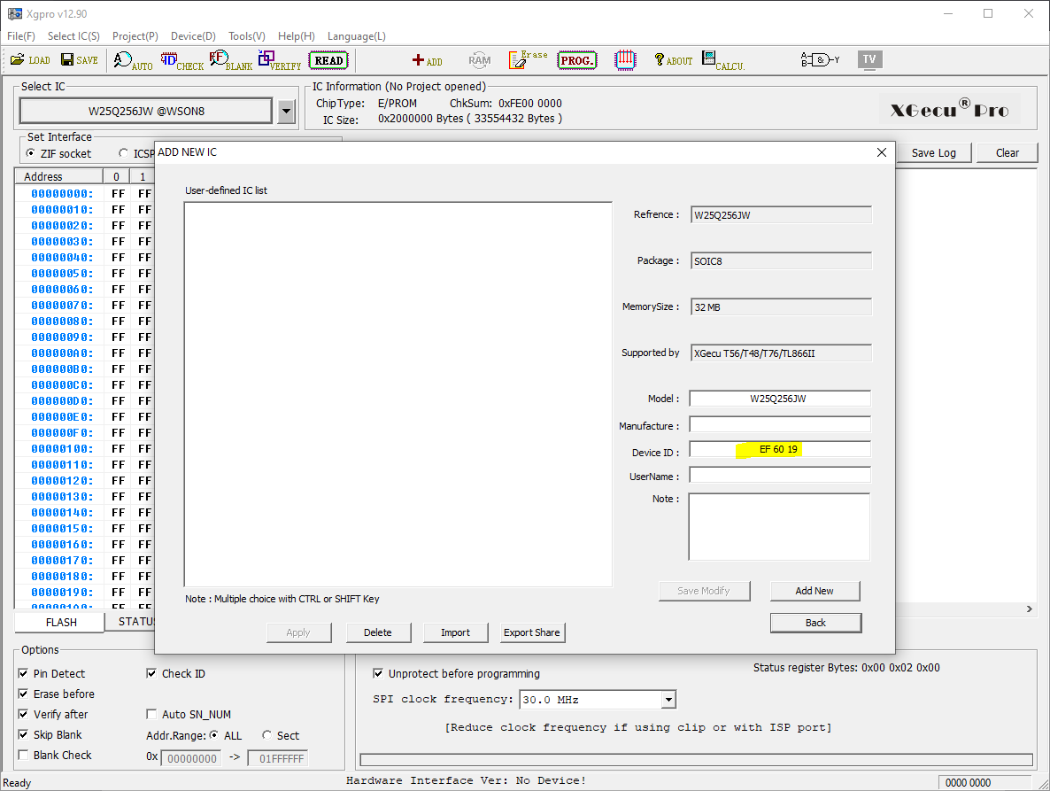Open the ABOUT toolbar item
The width and height of the screenshot is (1050, 791).
pyautogui.click(x=673, y=60)
